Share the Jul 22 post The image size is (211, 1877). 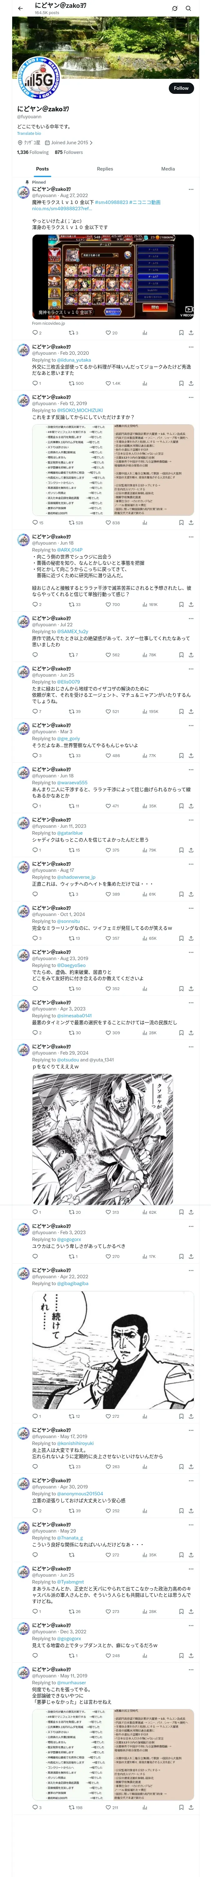[191, 655]
